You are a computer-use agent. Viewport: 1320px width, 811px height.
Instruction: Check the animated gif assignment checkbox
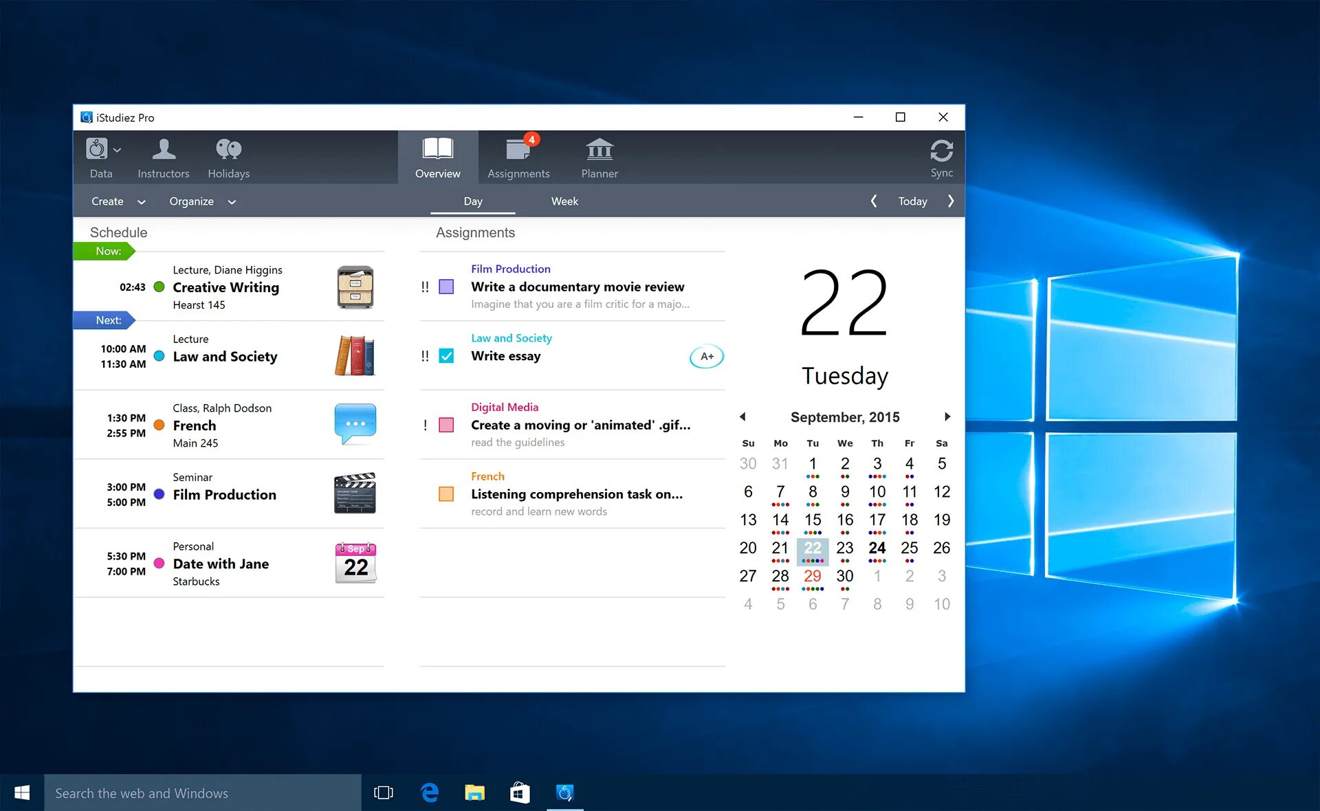[x=446, y=425]
